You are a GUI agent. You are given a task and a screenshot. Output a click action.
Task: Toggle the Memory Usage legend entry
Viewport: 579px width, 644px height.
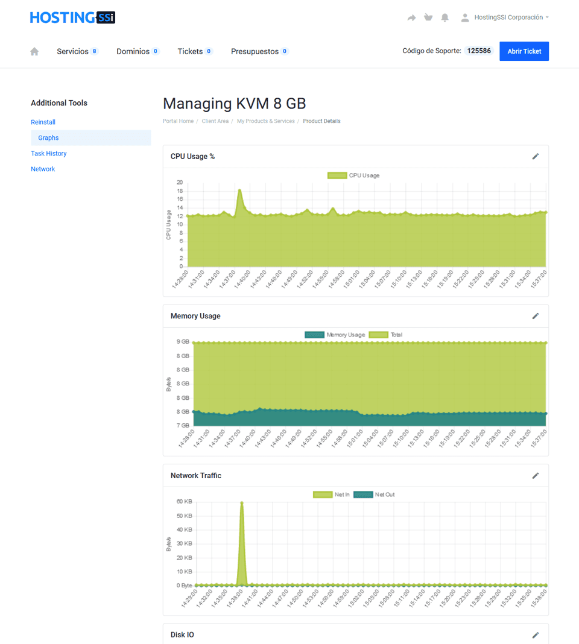coord(348,335)
